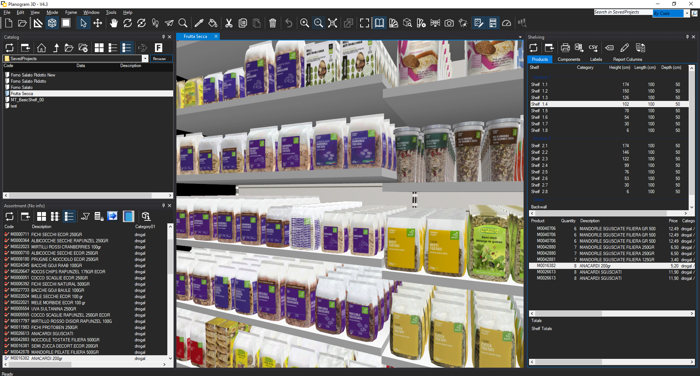Export shelving data as CSV
This screenshot has width=700, height=376.
click(x=593, y=48)
